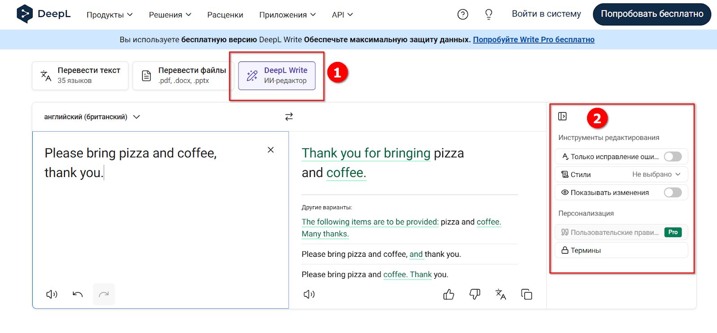Clear source text with the X button
Viewport: 717px width, 333px height.
pos(271,150)
